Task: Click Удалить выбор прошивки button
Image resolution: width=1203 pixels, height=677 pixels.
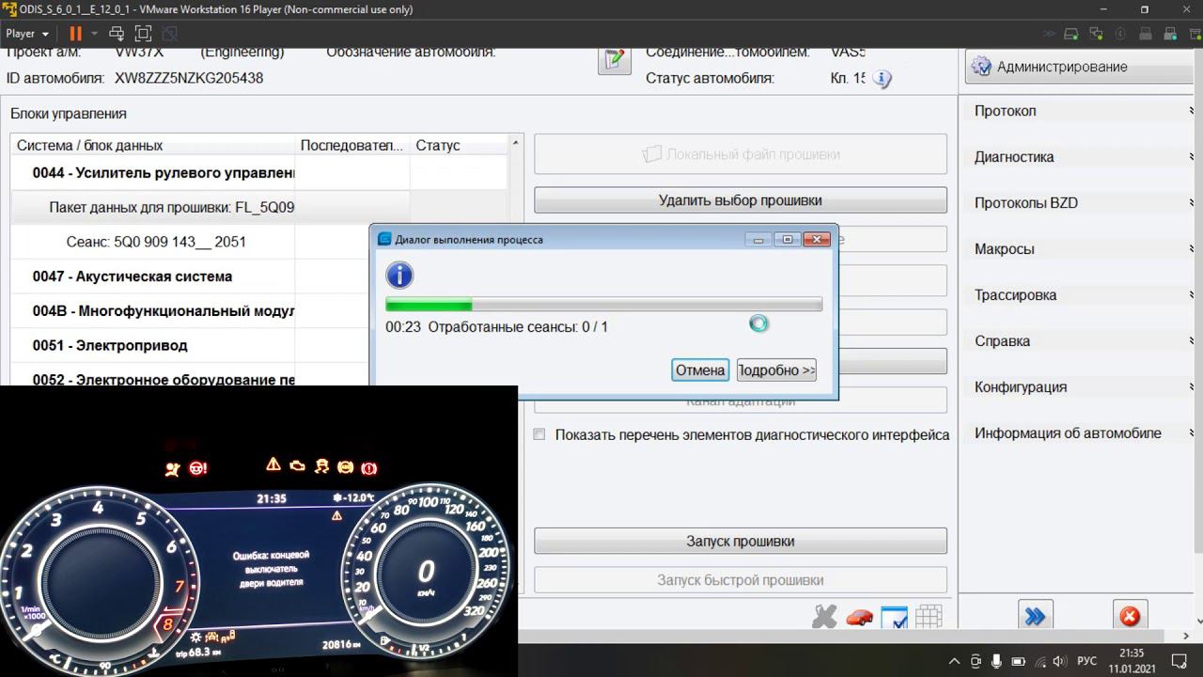Action: 741,200
